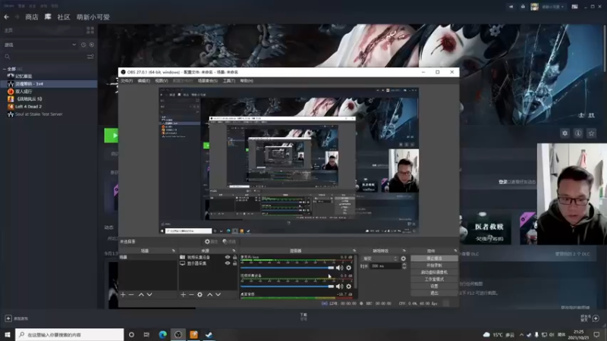Viewport: 607px width, 341px height.
Task: Switch Steam to Big Picture mode
Action: coord(574,7)
